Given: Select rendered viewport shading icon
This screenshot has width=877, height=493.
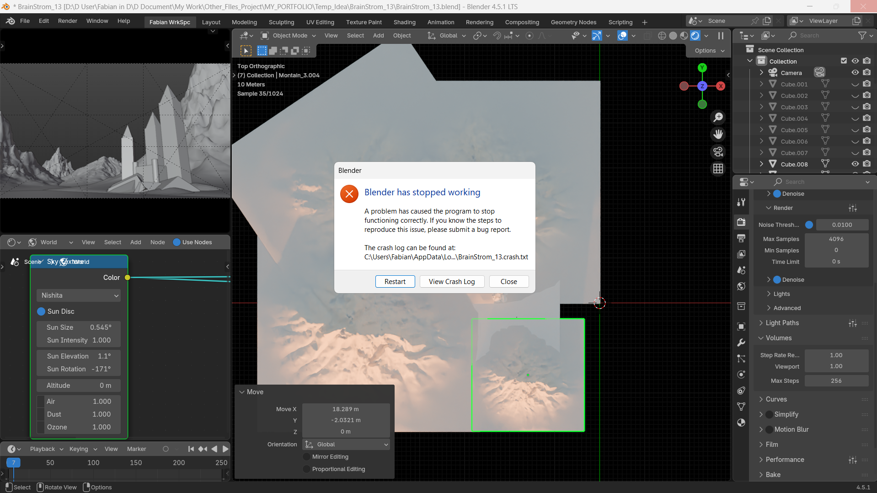Looking at the screenshot, I should point(695,36).
